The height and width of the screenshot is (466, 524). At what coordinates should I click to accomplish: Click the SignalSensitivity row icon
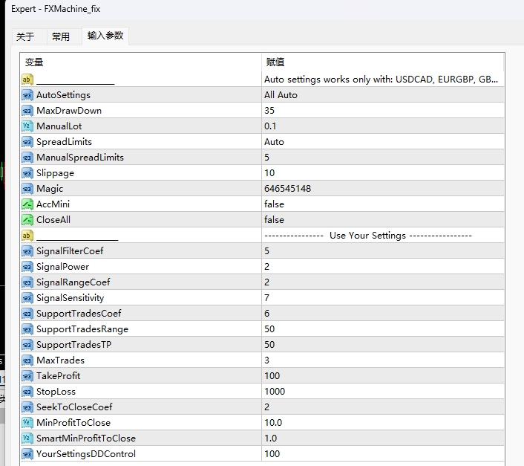point(27,298)
